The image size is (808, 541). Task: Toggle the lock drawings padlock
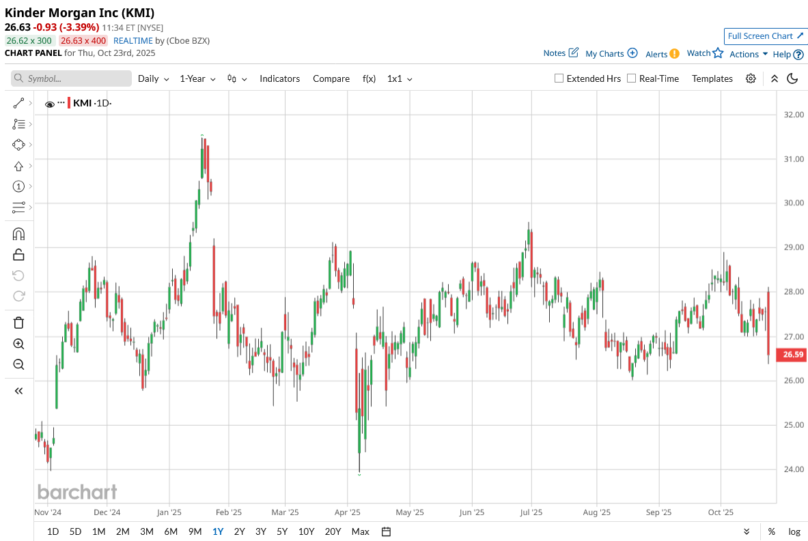tap(18, 254)
